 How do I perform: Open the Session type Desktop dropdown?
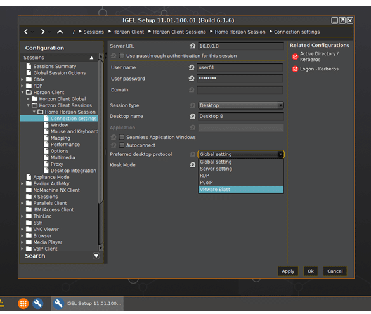241,105
